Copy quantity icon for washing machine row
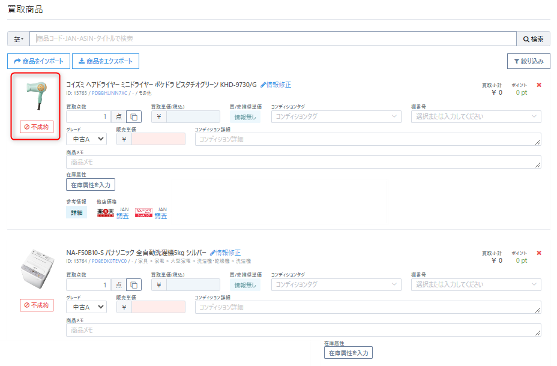The width and height of the screenshot is (557, 366). click(134, 285)
